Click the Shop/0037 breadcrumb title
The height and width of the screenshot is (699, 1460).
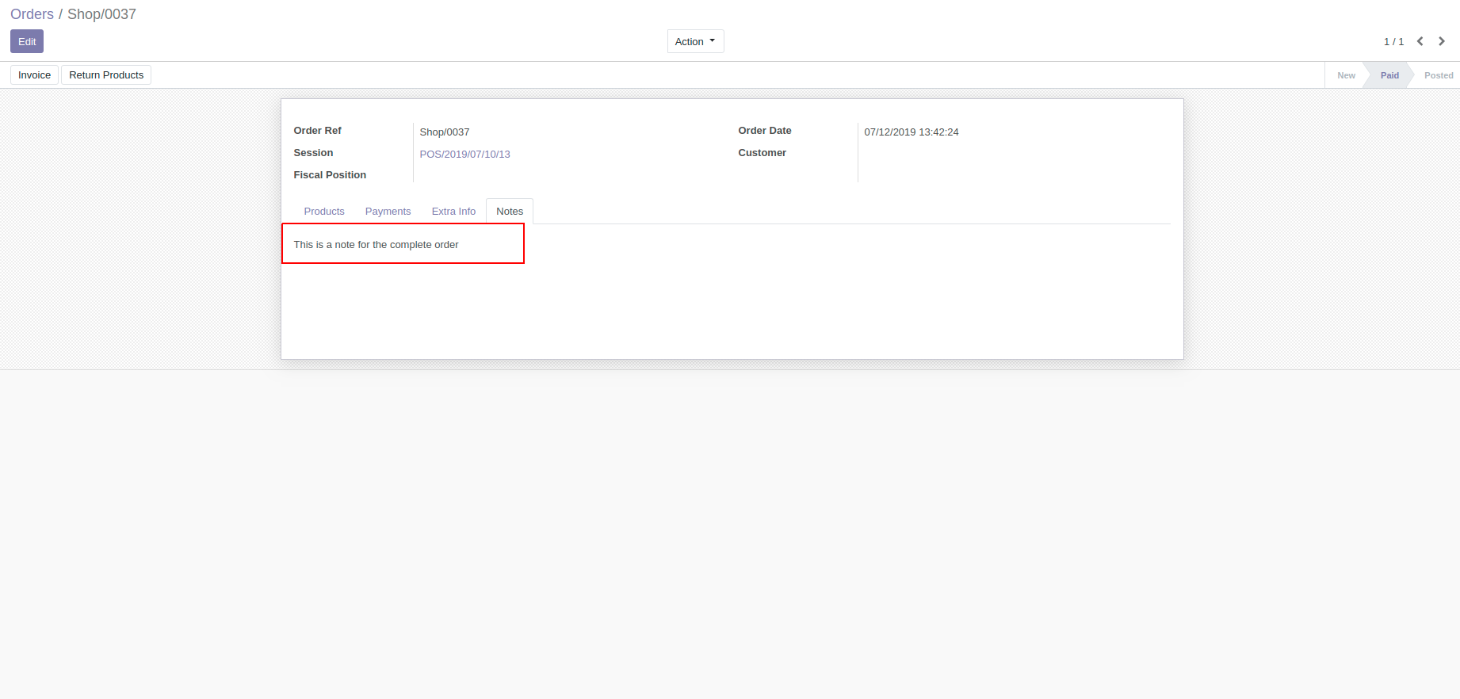click(x=101, y=14)
